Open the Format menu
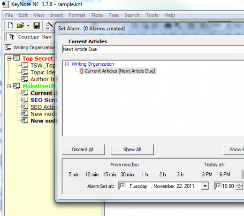Viewport: 244px width, 216px height. (x=77, y=15)
